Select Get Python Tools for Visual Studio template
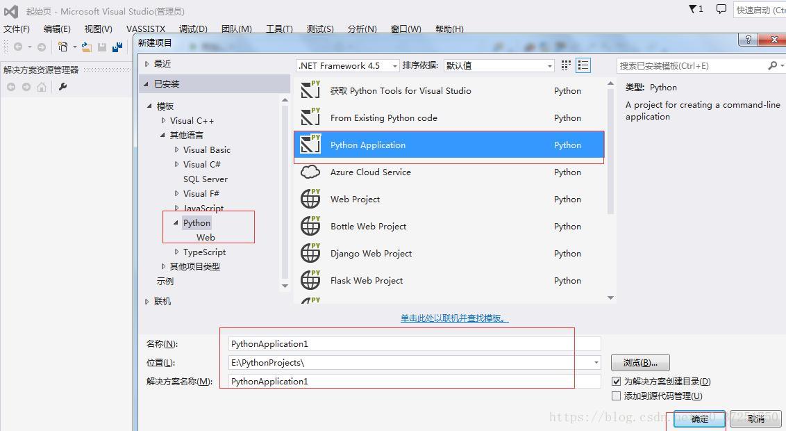This screenshot has width=786, height=431. pyautogui.click(x=449, y=91)
